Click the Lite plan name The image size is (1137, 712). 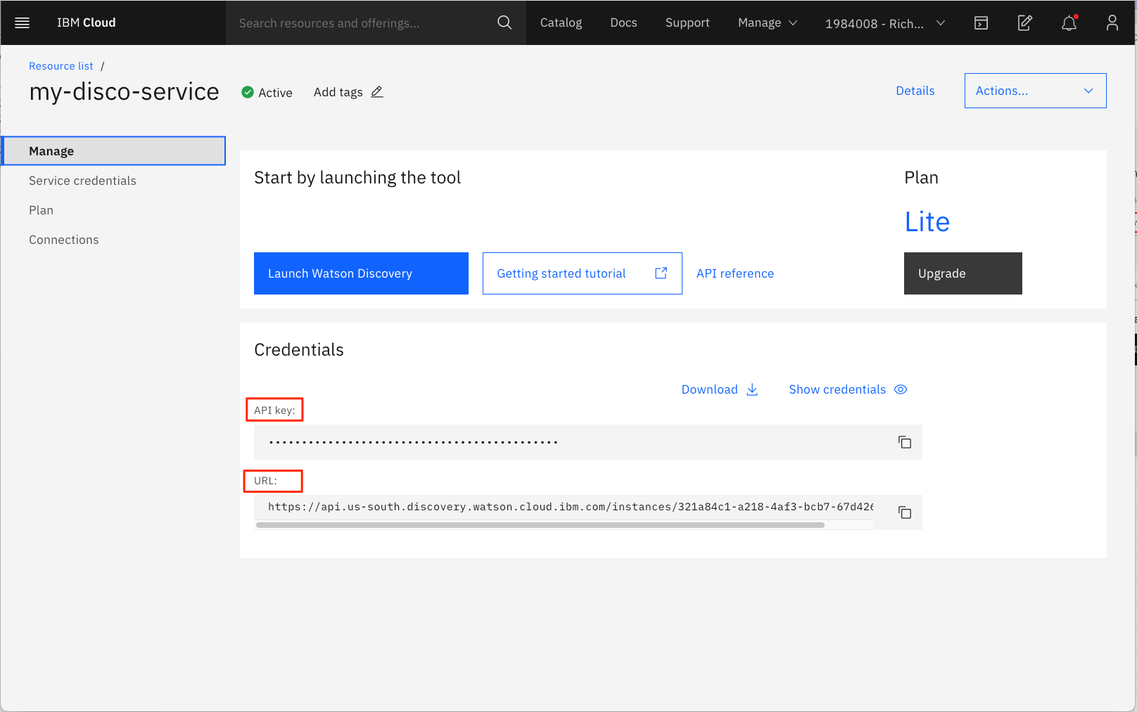coord(927,222)
